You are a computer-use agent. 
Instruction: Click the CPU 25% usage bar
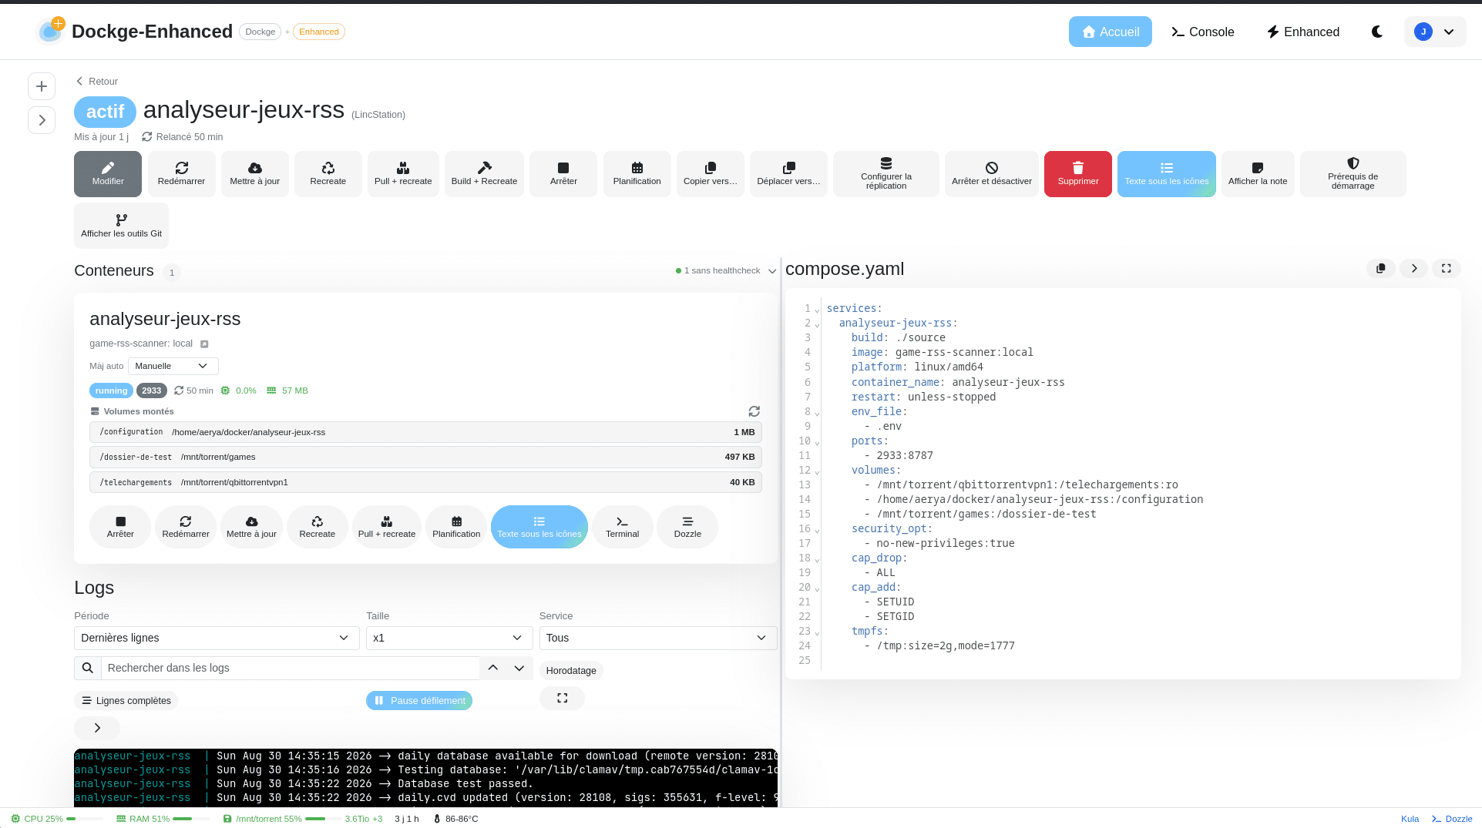pos(85,819)
